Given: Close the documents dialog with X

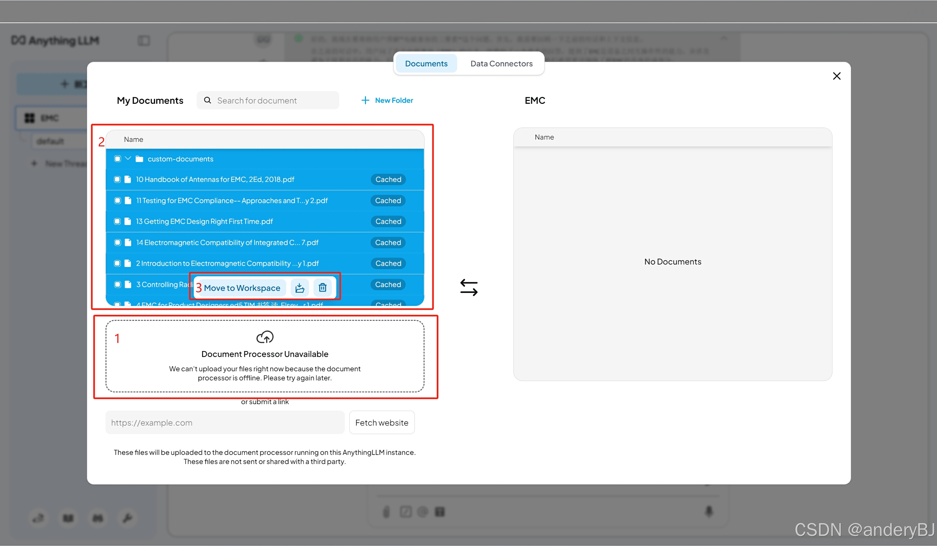Looking at the screenshot, I should pyautogui.click(x=836, y=76).
